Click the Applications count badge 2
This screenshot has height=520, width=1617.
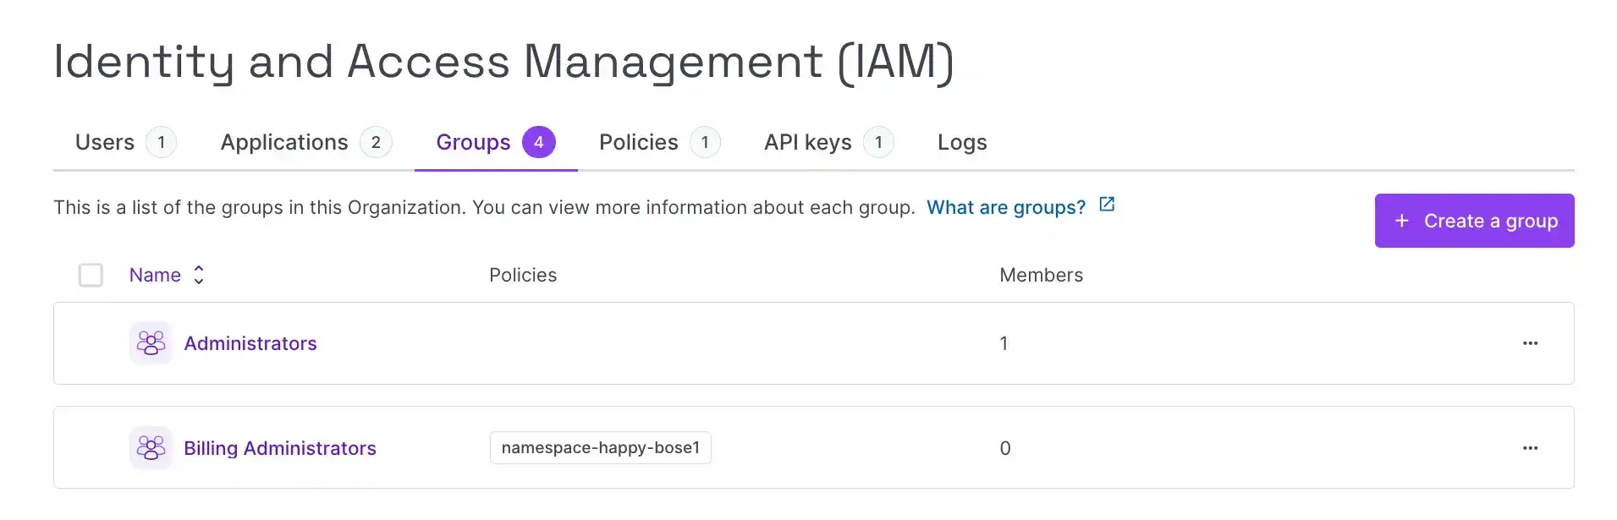376,142
